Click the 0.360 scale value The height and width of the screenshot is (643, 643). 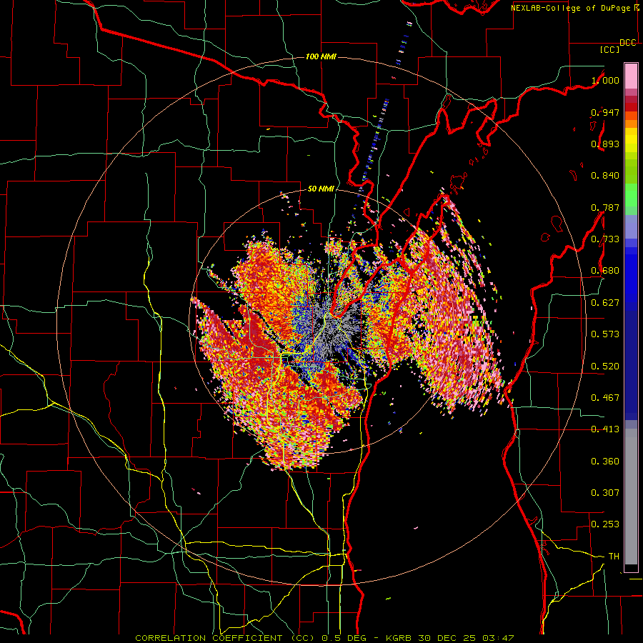click(605, 461)
